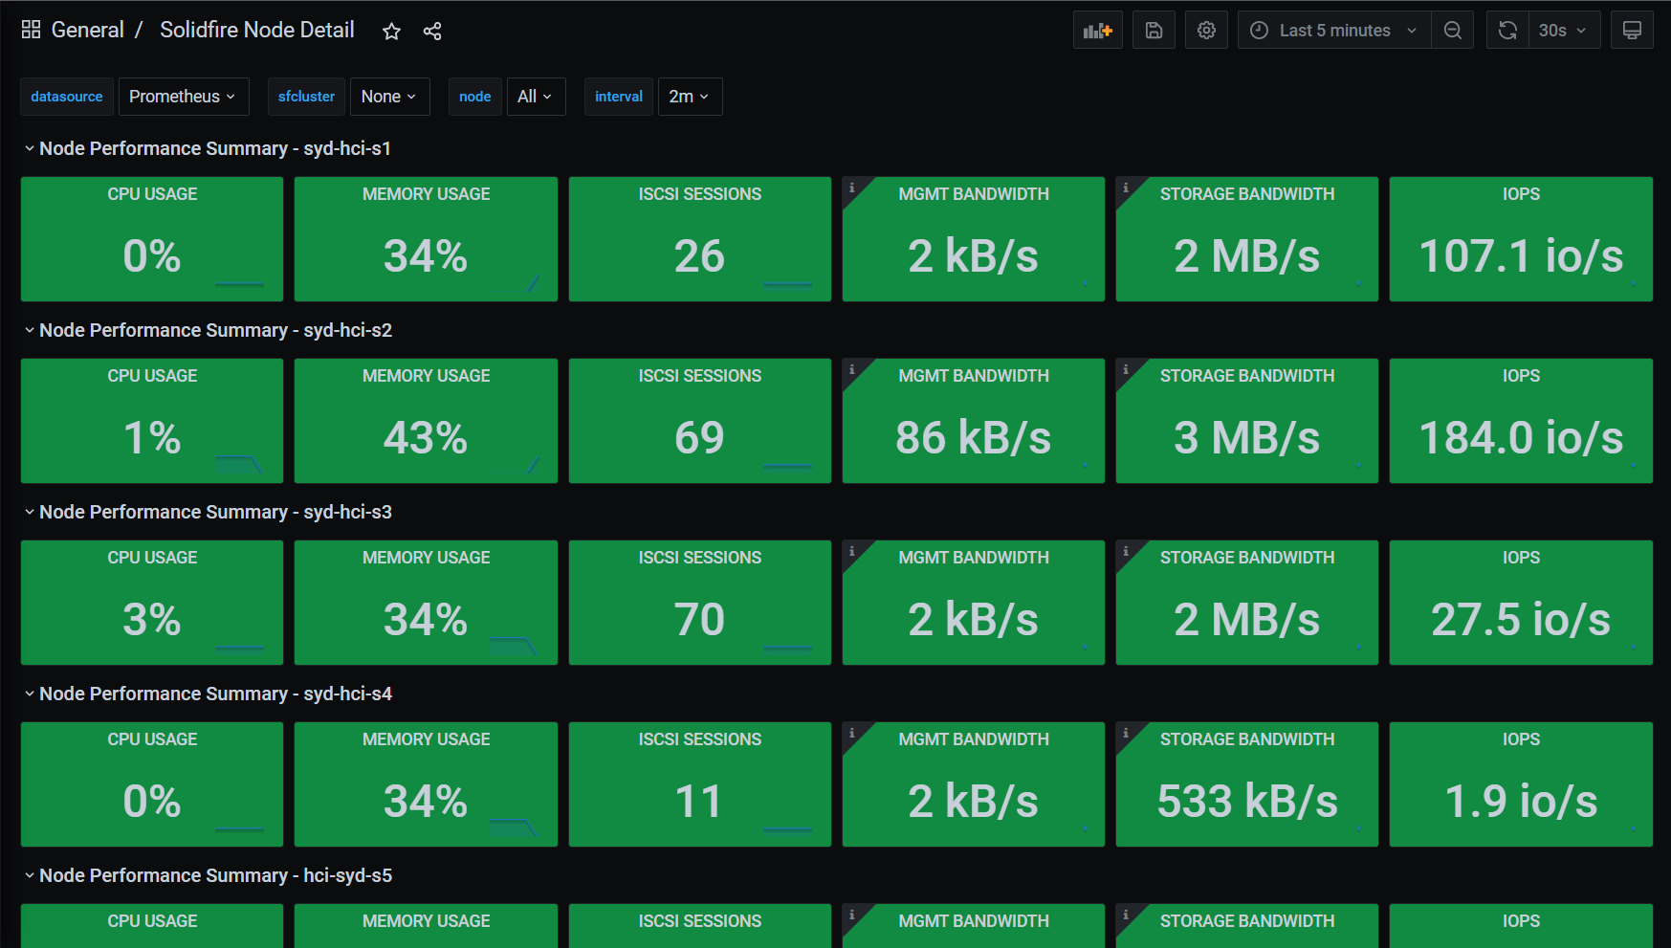Show info for syd-hci-s3 MGMT Bandwidth
1671x948 pixels.
point(851,551)
